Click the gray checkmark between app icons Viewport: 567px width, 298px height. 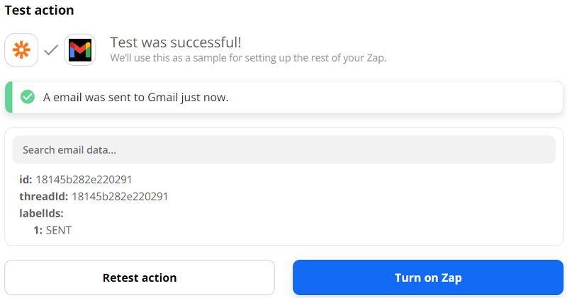click(51, 50)
